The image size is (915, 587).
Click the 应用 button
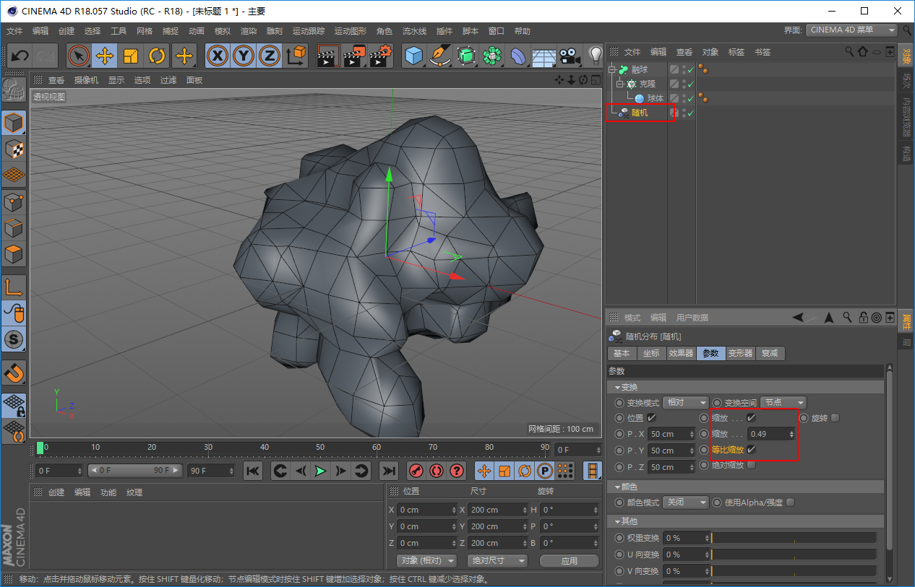pyautogui.click(x=570, y=560)
